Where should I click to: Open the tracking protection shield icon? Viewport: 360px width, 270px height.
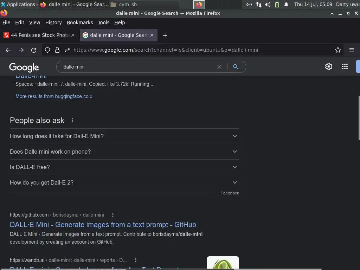point(47,50)
